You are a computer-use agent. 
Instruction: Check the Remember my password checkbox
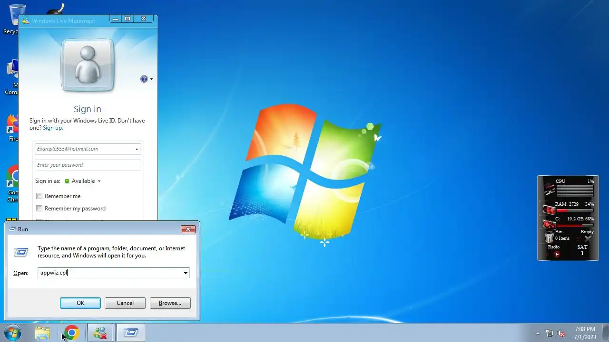[x=39, y=209]
